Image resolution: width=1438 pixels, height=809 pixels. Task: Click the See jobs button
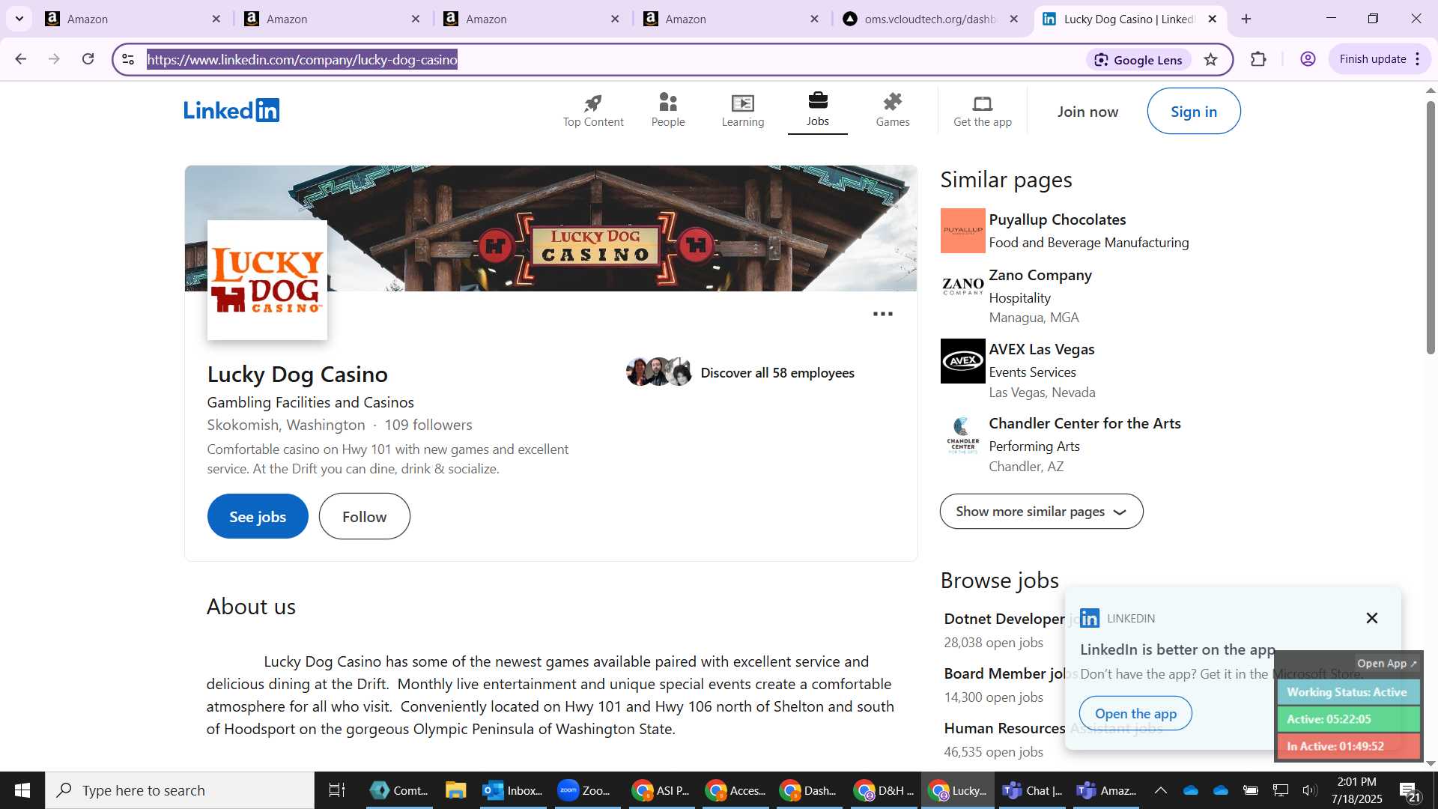pos(258,517)
